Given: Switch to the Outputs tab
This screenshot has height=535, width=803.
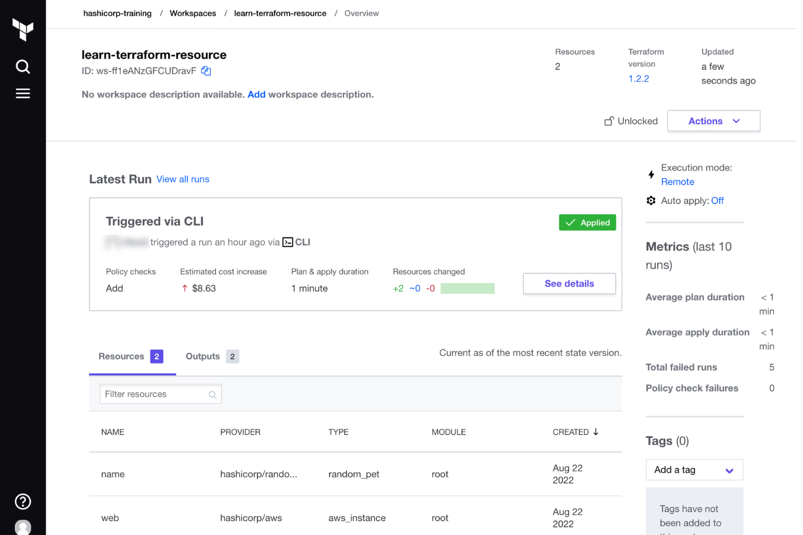Looking at the screenshot, I should pos(202,356).
